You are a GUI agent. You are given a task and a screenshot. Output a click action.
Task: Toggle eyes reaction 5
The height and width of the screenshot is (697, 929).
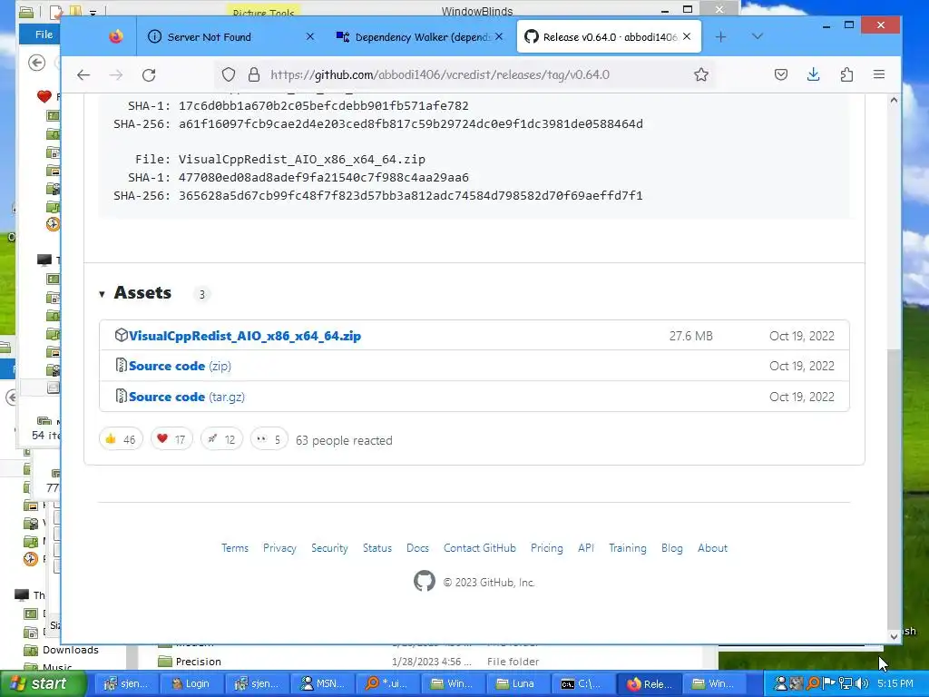(x=269, y=439)
